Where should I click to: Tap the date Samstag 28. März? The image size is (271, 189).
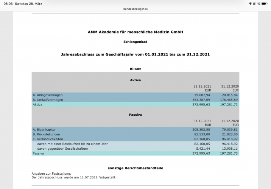(x=28, y=3)
